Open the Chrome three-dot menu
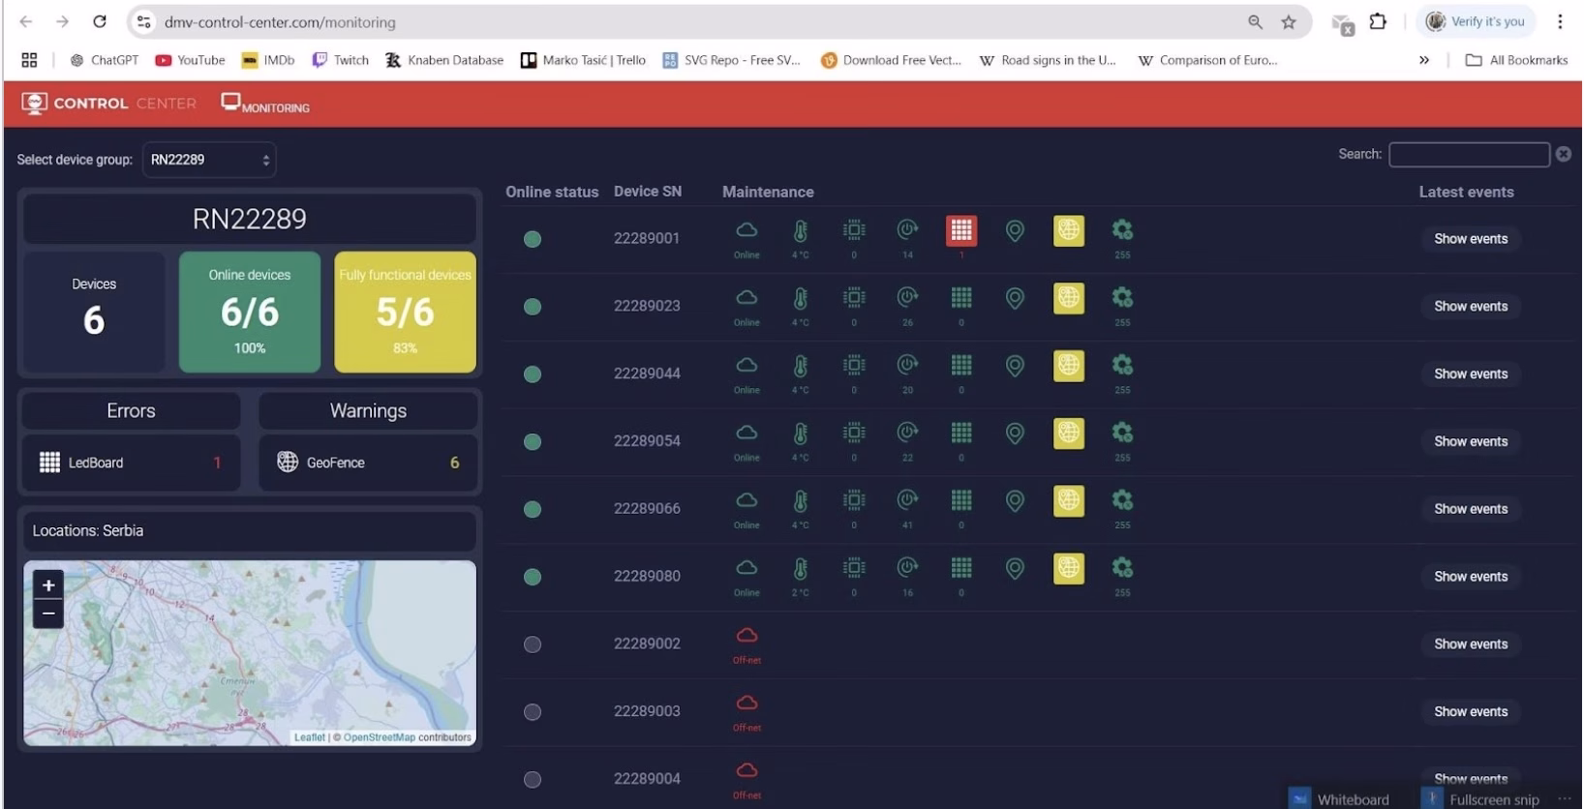 click(1559, 21)
